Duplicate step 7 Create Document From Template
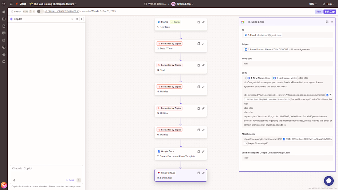The image size is (338, 190). pos(199,151)
